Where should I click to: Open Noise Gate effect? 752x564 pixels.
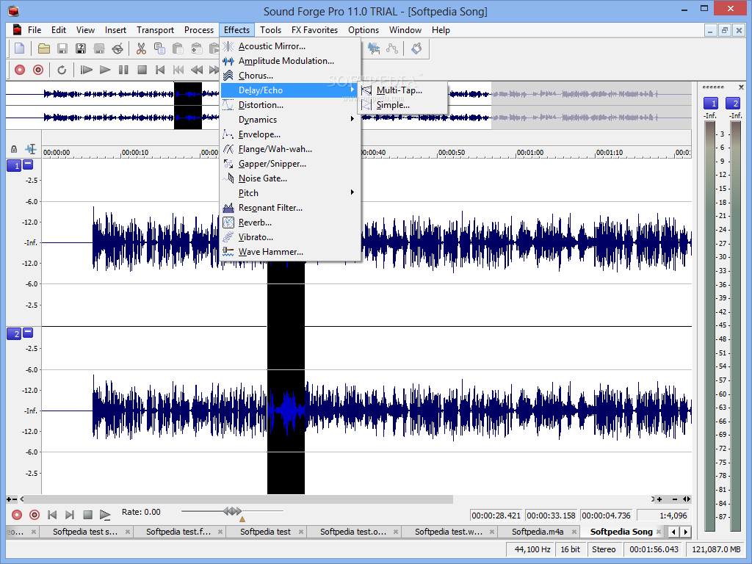(x=291, y=178)
